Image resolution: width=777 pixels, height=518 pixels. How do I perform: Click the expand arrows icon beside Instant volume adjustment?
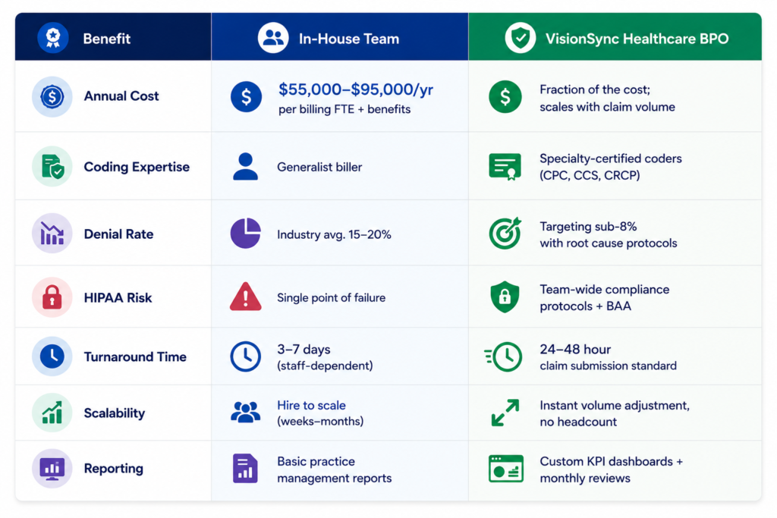(x=505, y=413)
